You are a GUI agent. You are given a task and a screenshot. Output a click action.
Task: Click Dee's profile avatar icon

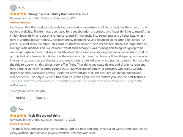tap(13, 109)
